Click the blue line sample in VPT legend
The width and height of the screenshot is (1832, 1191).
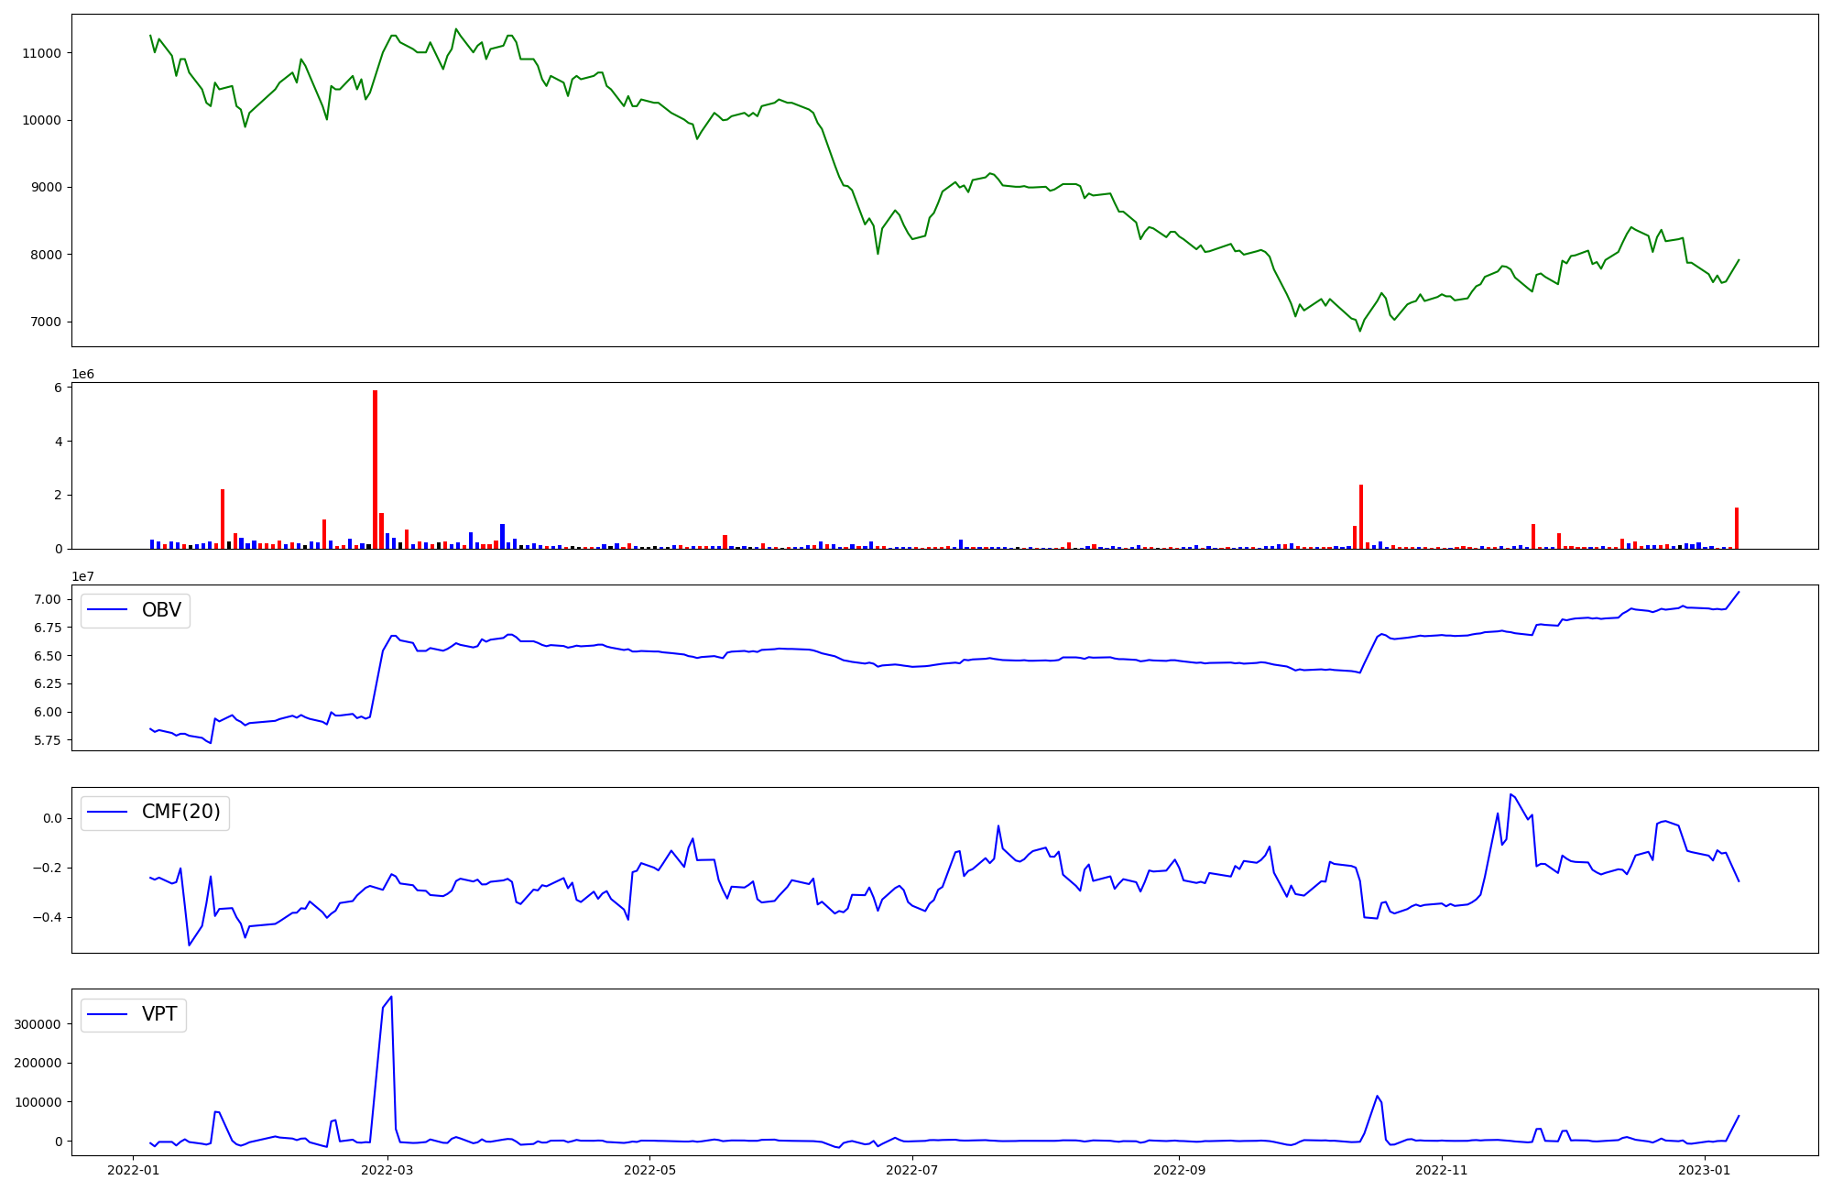click(109, 1014)
